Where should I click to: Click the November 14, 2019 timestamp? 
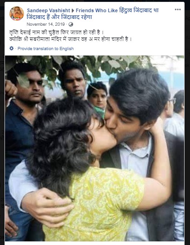[46, 24]
